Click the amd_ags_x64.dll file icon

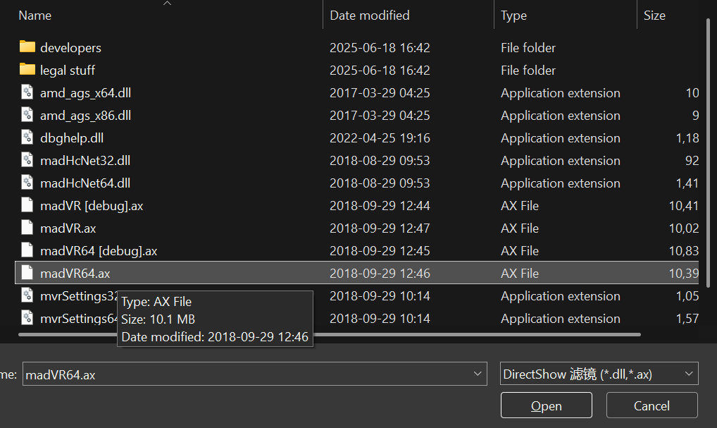(27, 92)
